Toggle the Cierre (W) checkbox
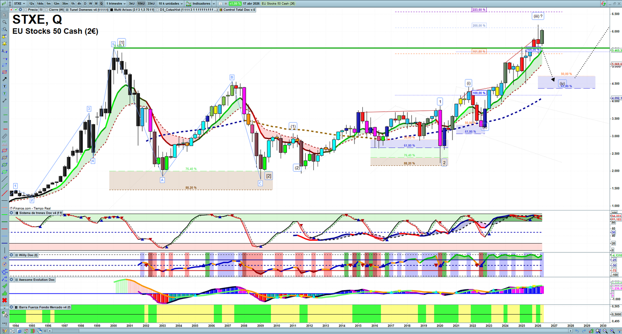The image size is (622, 334). pos(47,10)
